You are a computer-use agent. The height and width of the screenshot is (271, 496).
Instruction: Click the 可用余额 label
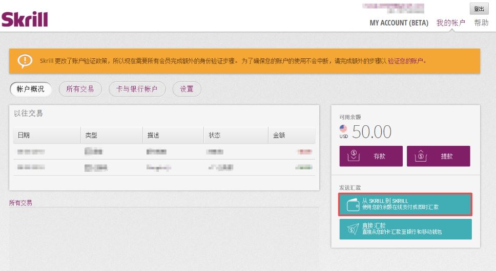pyautogui.click(x=350, y=117)
